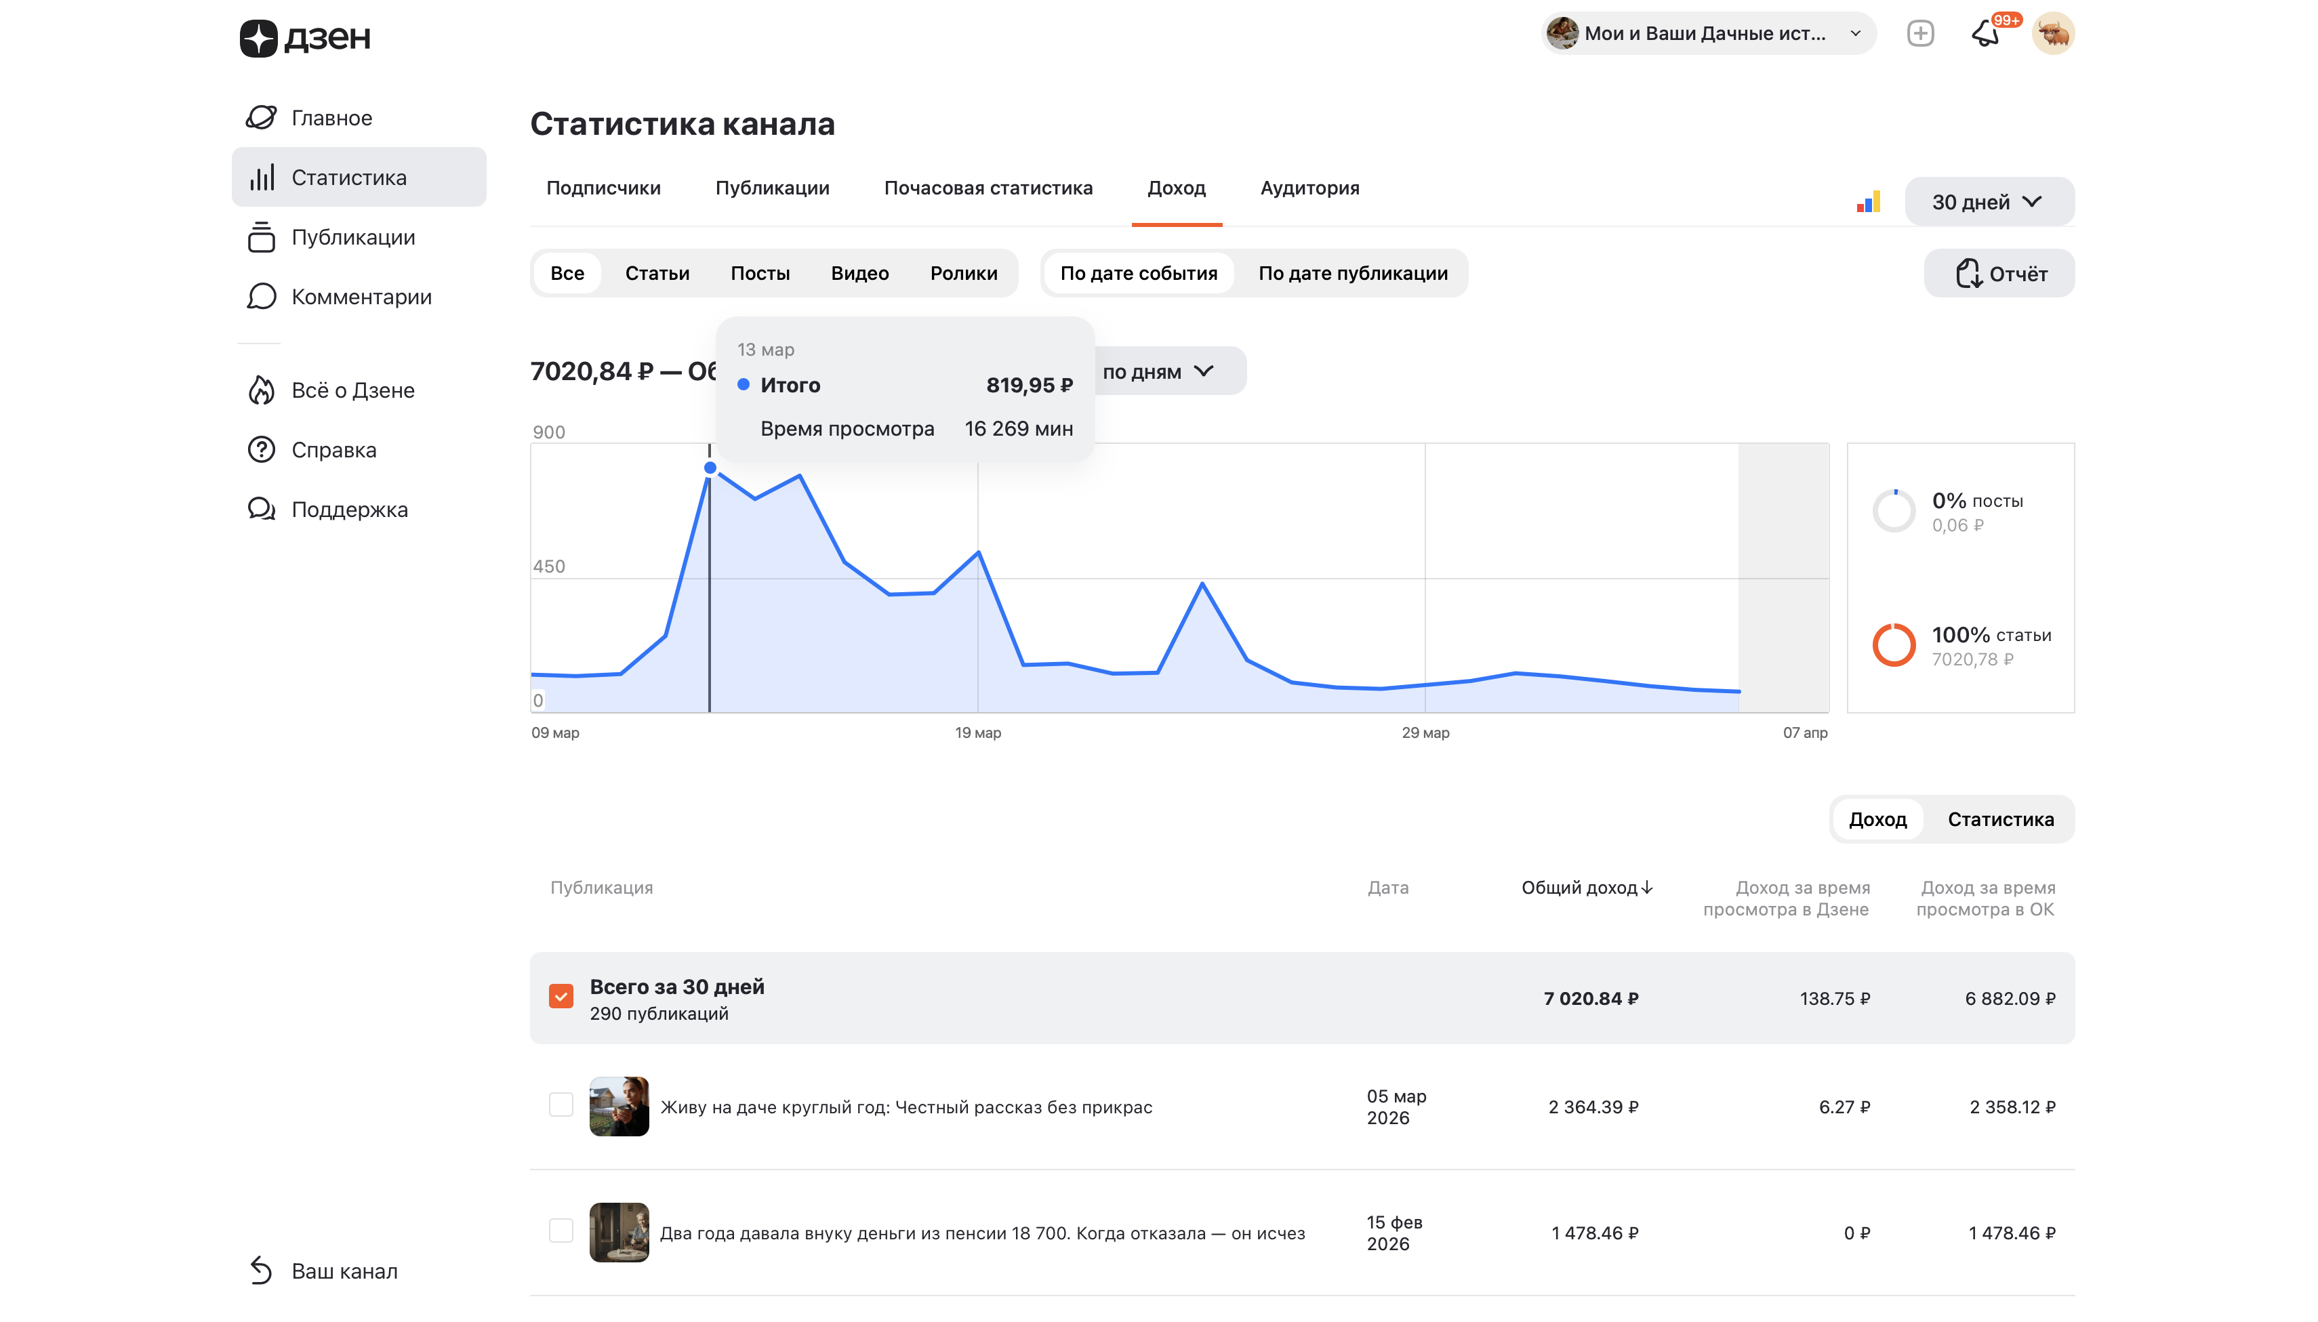Open the Почасовая статистика tab
Viewport: 2318px width, 1322px height.
(988, 188)
